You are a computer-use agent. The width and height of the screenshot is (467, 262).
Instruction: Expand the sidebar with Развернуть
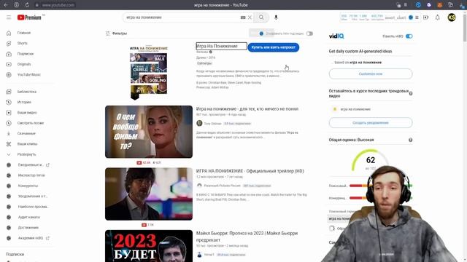(x=26, y=154)
